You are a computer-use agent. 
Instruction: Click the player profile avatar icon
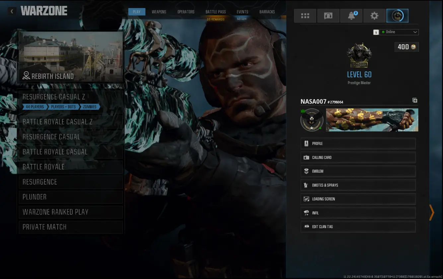[397, 16]
